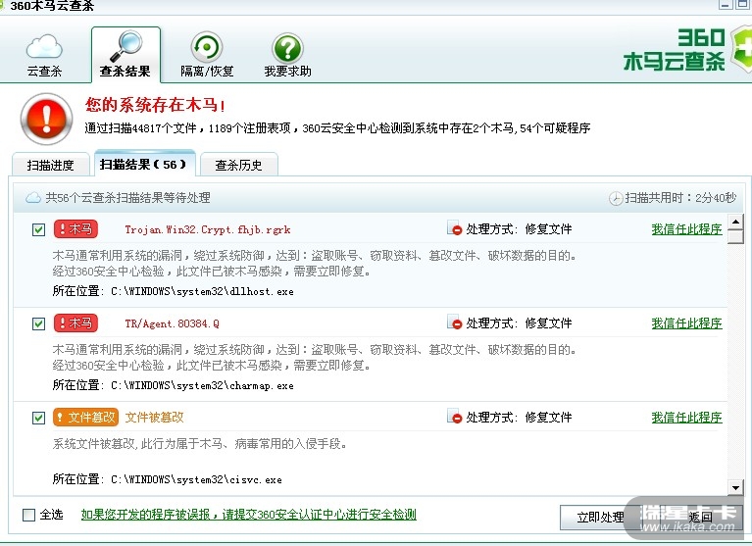Open the 隔离/恢复 quarantine icon
The width and height of the screenshot is (752, 546).
click(207, 47)
